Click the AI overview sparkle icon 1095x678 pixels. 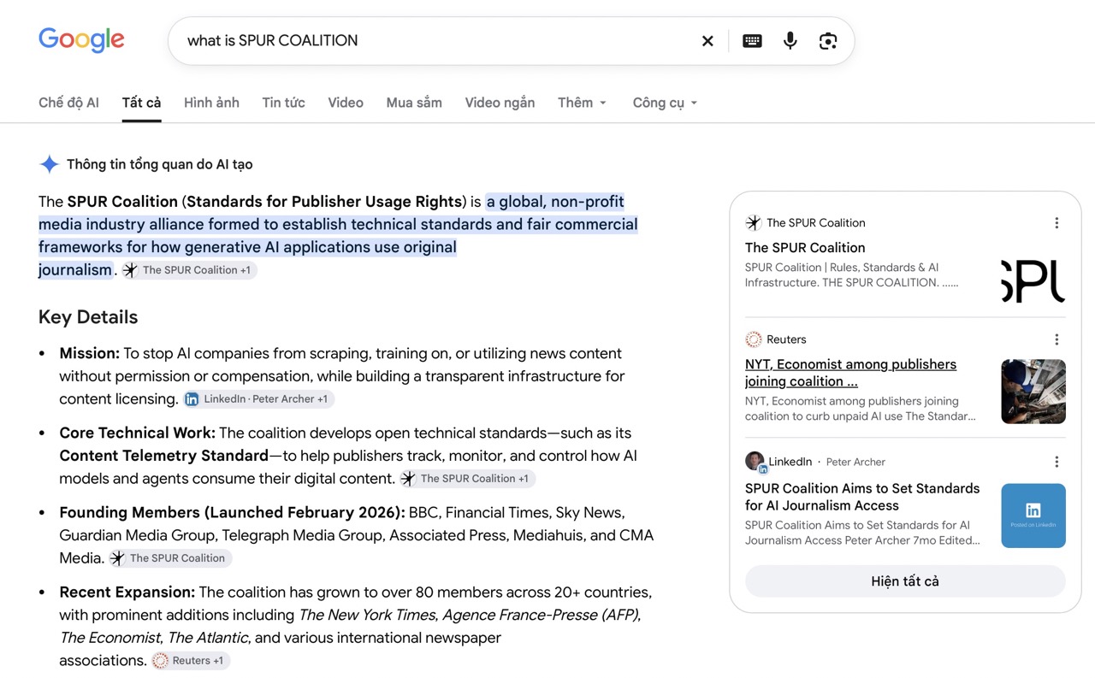point(50,164)
